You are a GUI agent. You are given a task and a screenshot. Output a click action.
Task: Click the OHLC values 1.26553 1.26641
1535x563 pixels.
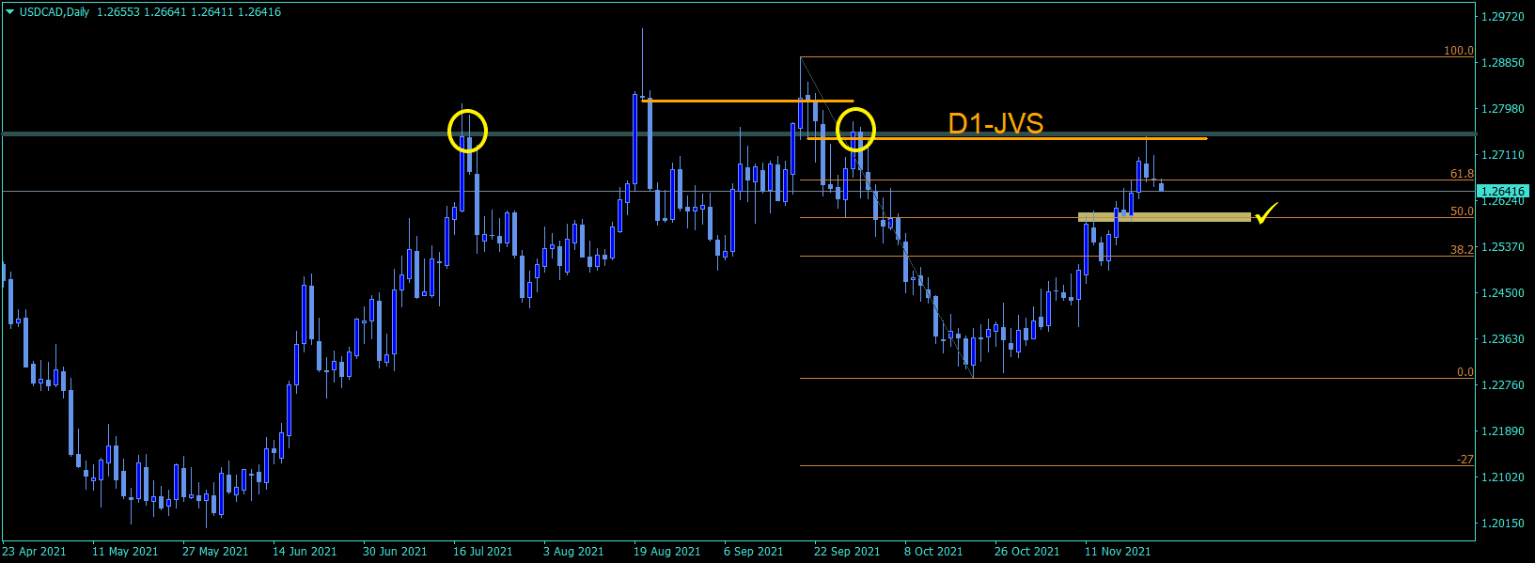[x=142, y=12]
